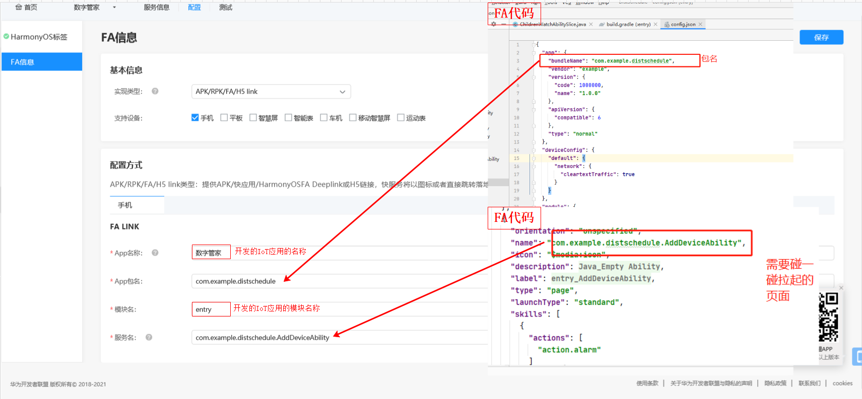The image size is (862, 399).
Task: Close the config.json editor tab
Action: coord(700,24)
